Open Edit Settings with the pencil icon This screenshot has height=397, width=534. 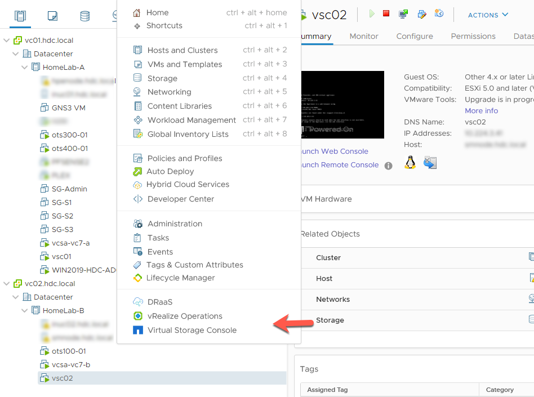click(421, 15)
